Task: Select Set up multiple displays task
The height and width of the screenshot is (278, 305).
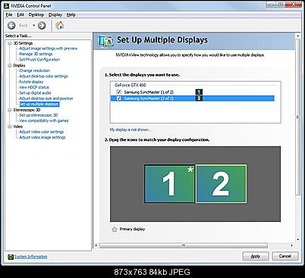Action: click(39, 104)
